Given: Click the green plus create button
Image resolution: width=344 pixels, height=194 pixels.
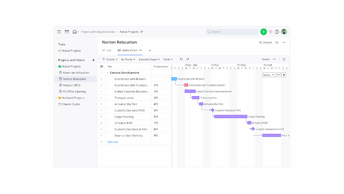Looking at the screenshot, I should [264, 32].
